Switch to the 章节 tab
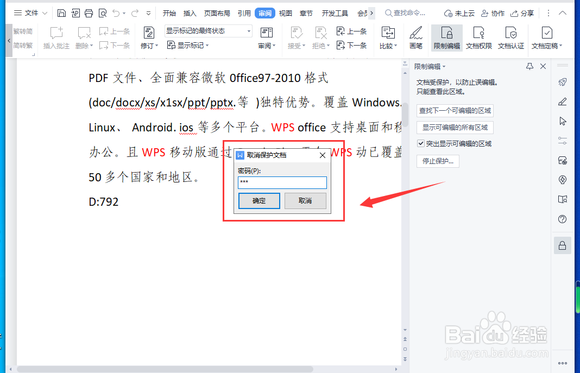 (306, 14)
